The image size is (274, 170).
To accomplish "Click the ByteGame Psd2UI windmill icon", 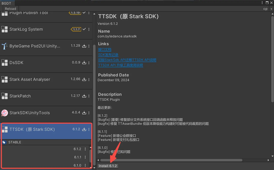I will (x=5, y=46).
